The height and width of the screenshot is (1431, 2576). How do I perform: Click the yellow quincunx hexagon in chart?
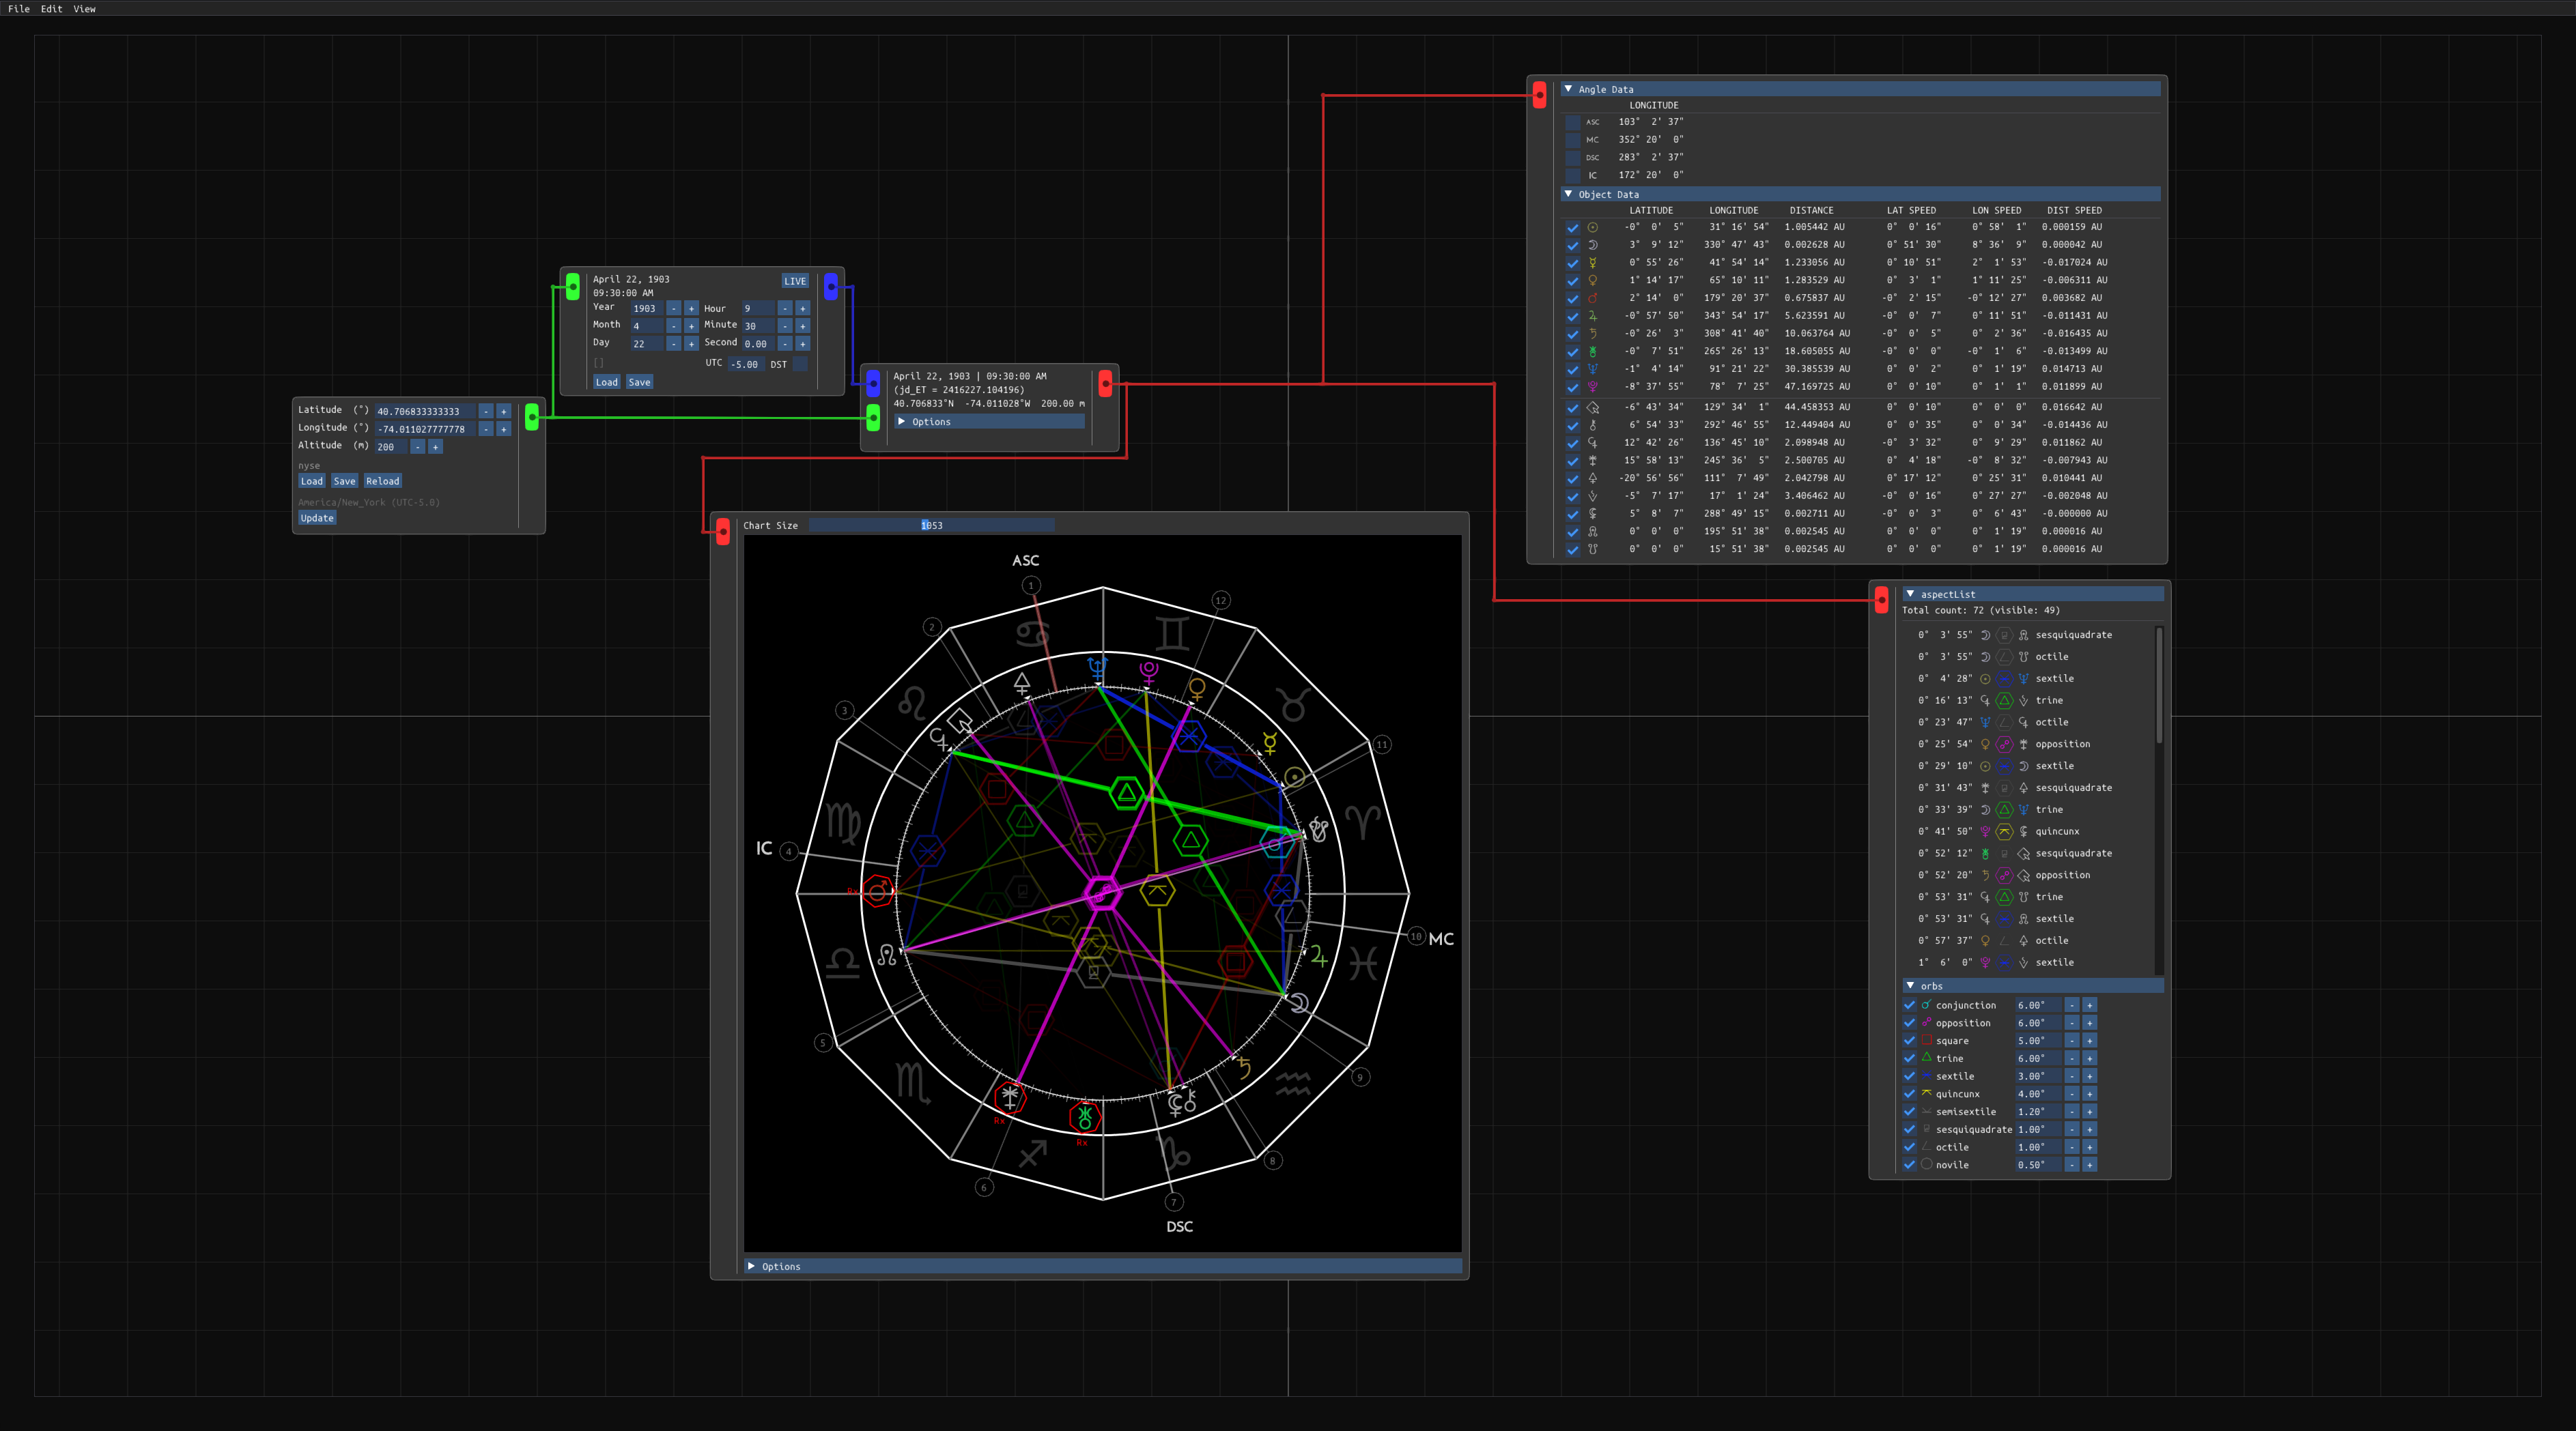click(x=1157, y=891)
